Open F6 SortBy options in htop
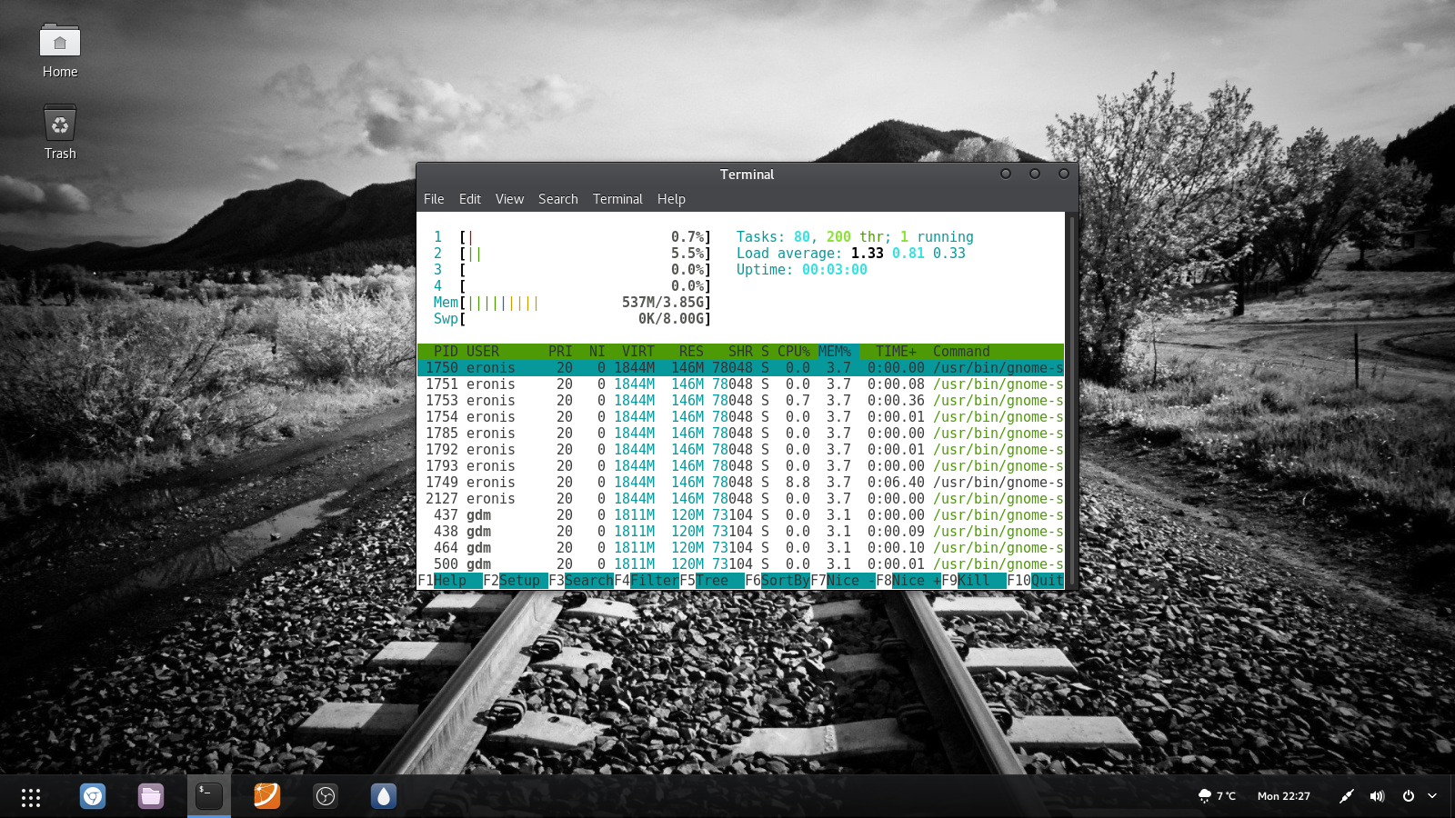The width and height of the screenshot is (1455, 818). point(778,581)
